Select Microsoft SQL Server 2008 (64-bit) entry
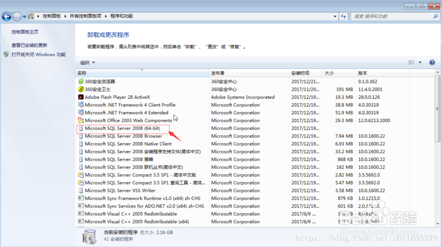442x247 pixels. [x=122, y=128]
